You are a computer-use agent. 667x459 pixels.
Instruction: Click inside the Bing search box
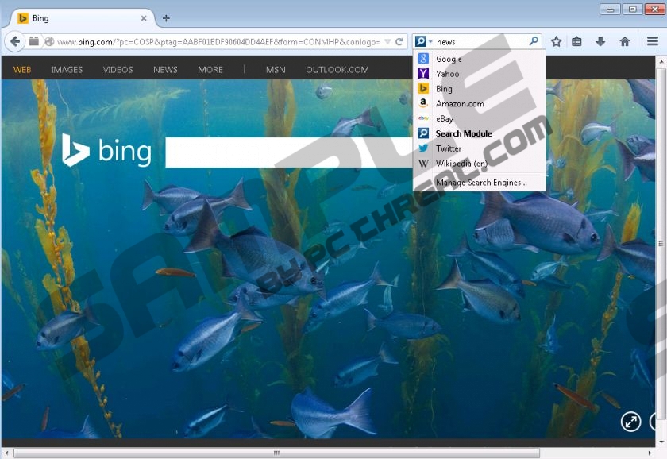coord(286,152)
